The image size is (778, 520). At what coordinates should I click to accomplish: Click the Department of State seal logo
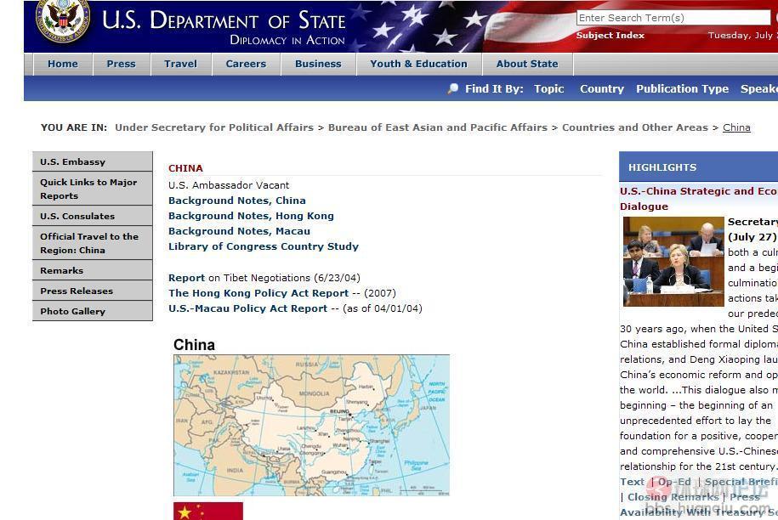[x=63, y=20]
